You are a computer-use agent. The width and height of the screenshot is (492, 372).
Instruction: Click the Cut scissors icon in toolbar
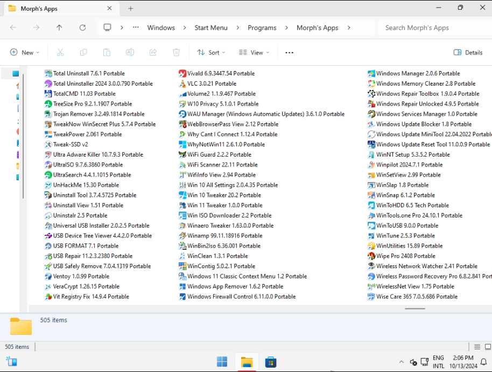(60, 52)
